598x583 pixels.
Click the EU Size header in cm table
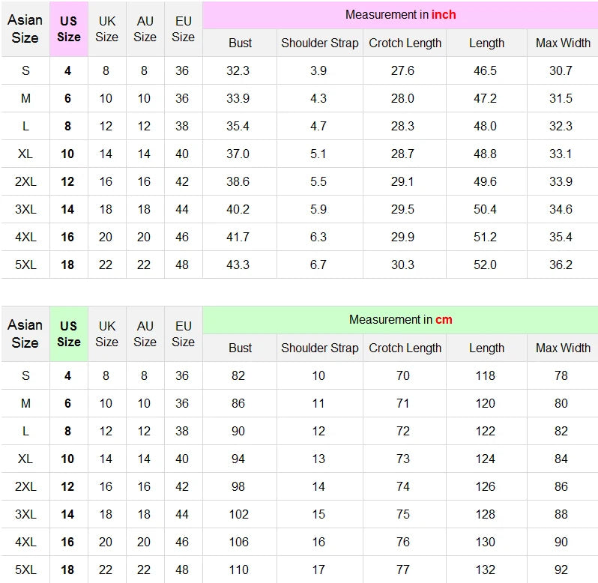tap(183, 333)
